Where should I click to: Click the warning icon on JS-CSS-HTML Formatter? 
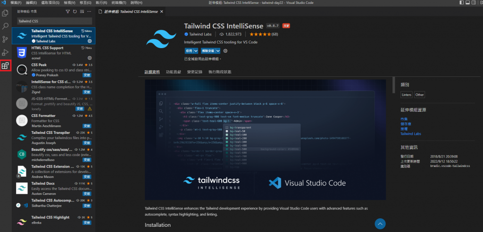(90, 109)
